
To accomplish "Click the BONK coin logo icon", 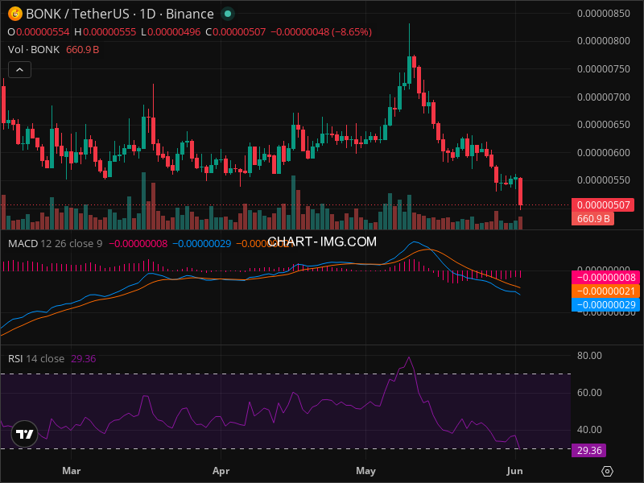I will pos(15,14).
